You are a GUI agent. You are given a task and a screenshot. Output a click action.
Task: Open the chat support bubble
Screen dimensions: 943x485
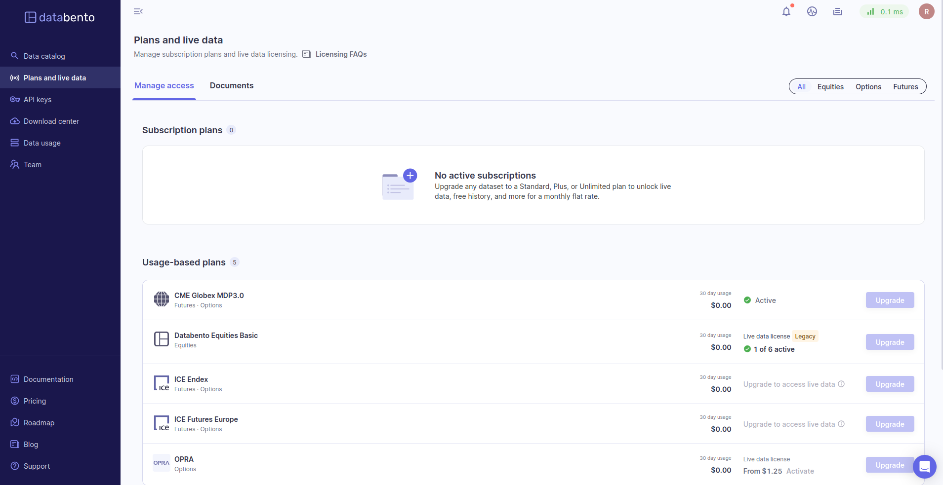924,466
